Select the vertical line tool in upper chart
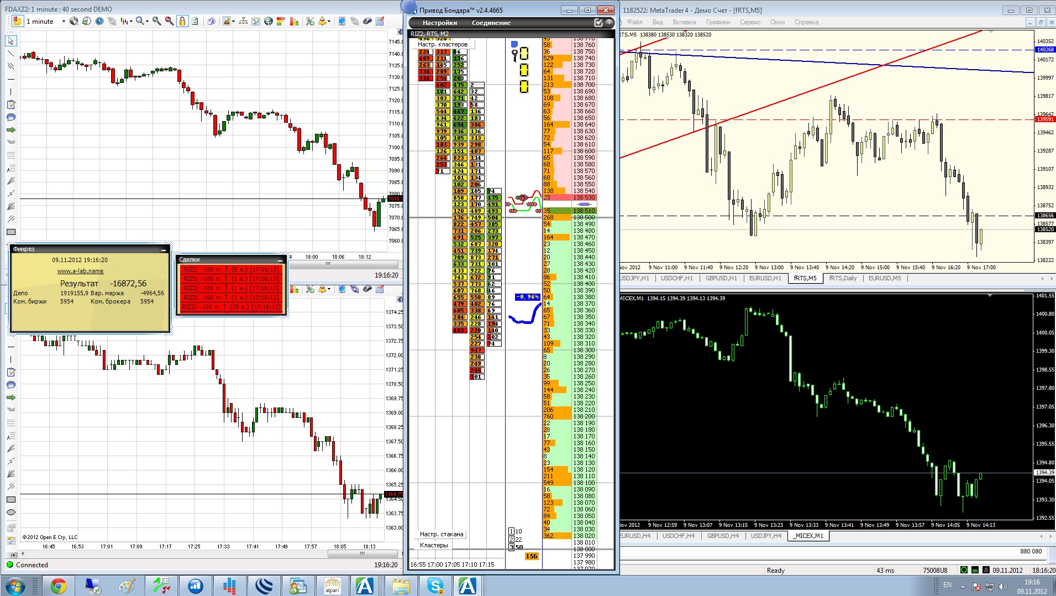 11,92
